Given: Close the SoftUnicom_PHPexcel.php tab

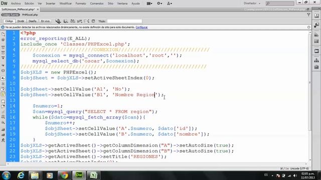Looking at the screenshot, I should click(38, 9).
